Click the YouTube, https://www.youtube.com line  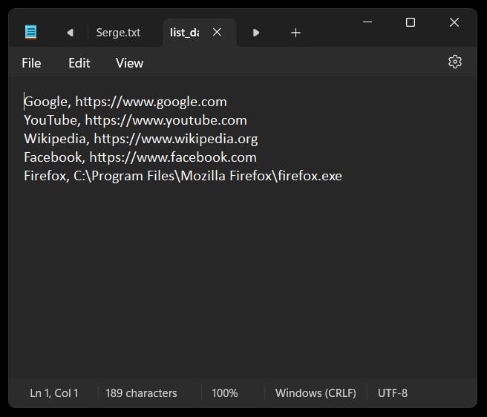135,120
